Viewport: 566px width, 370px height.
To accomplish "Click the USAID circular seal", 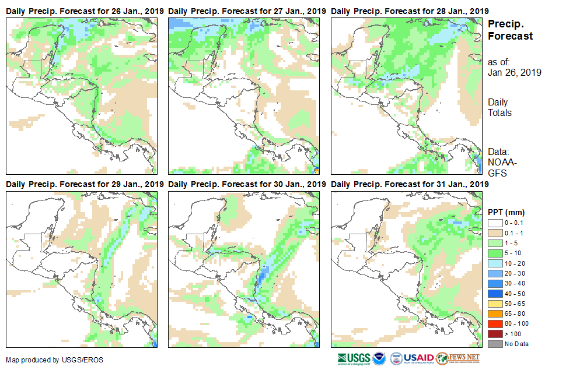I will click(396, 358).
